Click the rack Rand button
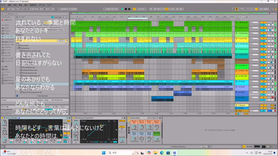Viewport: 278px width, 156px height. pyautogui.click(x=149, y=118)
